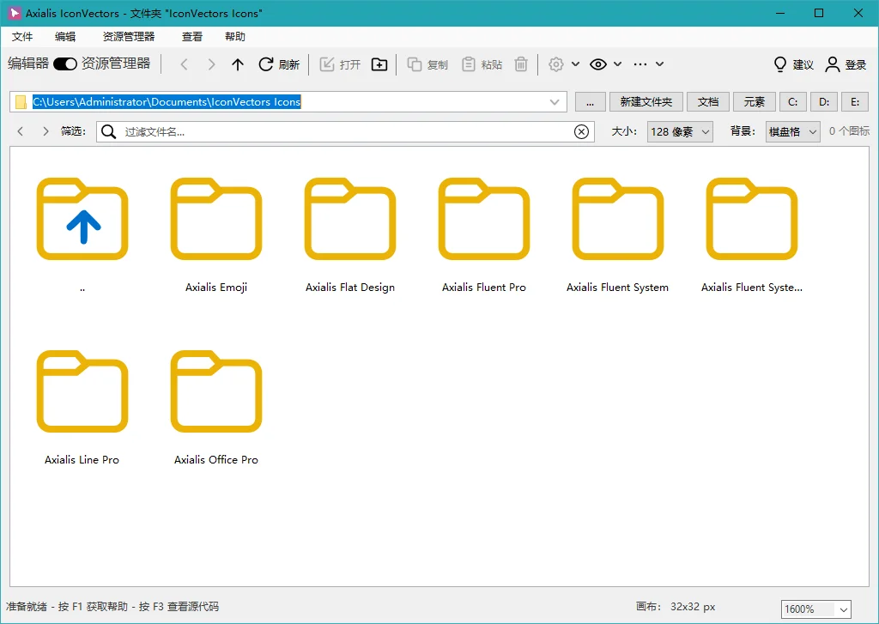
Task: Click the app logo in title bar
Action: tap(14, 13)
